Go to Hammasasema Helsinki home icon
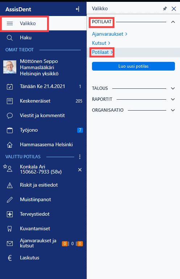Image resolution: width=180 pixels, height=279 pixels. 10,145
